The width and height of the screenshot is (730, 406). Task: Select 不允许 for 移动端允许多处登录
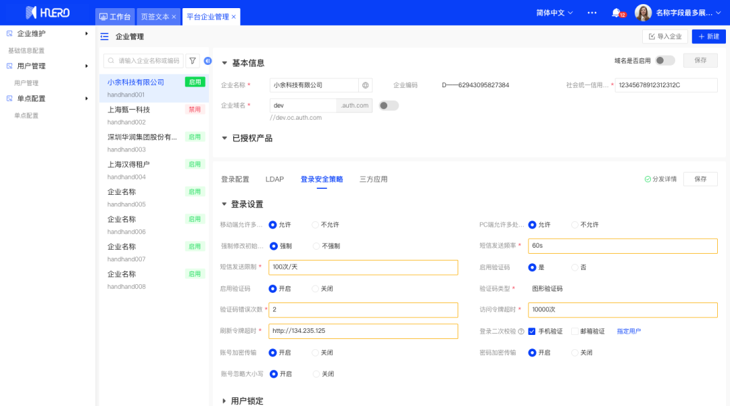[x=316, y=225]
